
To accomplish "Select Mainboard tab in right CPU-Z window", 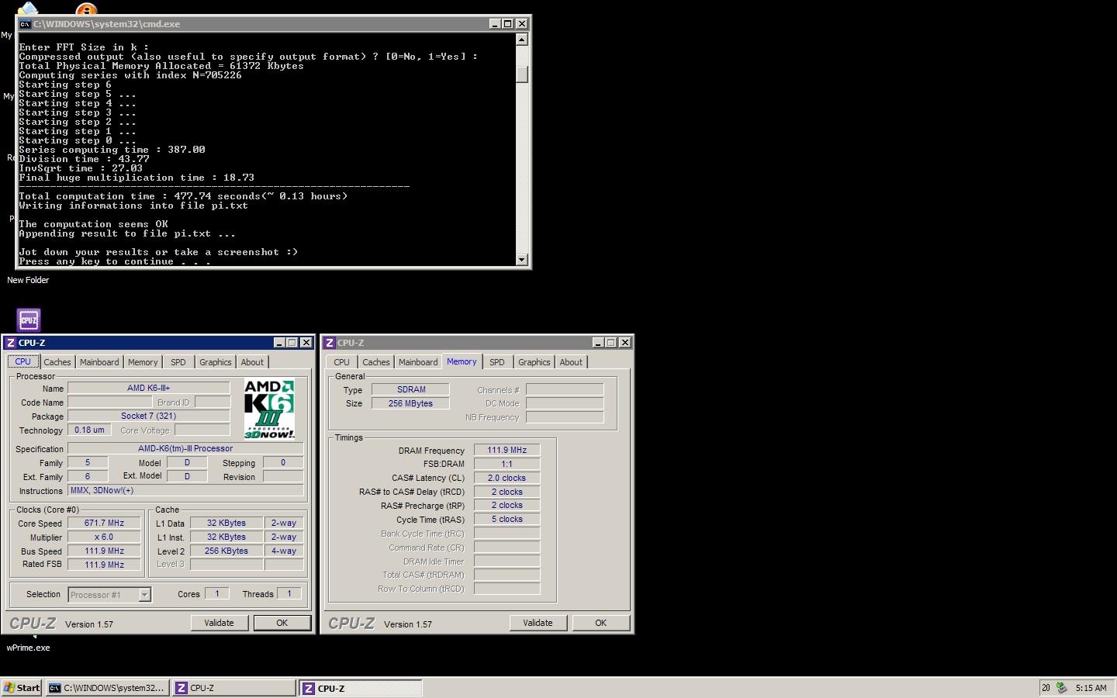I will 418,362.
